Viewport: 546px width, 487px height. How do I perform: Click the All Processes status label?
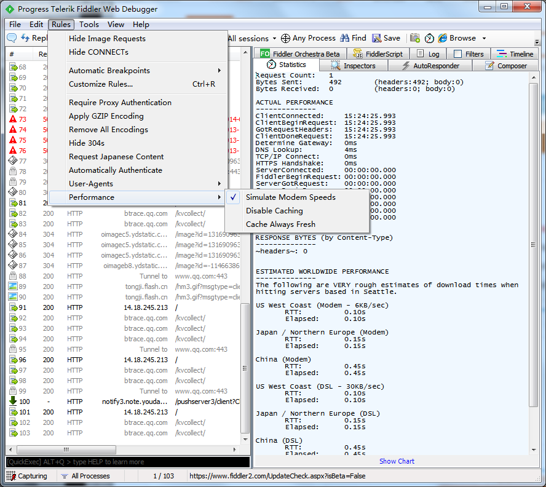pyautogui.click(x=90, y=476)
